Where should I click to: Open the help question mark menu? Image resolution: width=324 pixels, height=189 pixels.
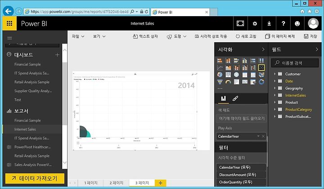tap(283, 23)
